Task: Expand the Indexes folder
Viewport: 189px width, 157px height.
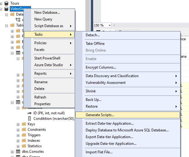Action: (x=18, y=141)
